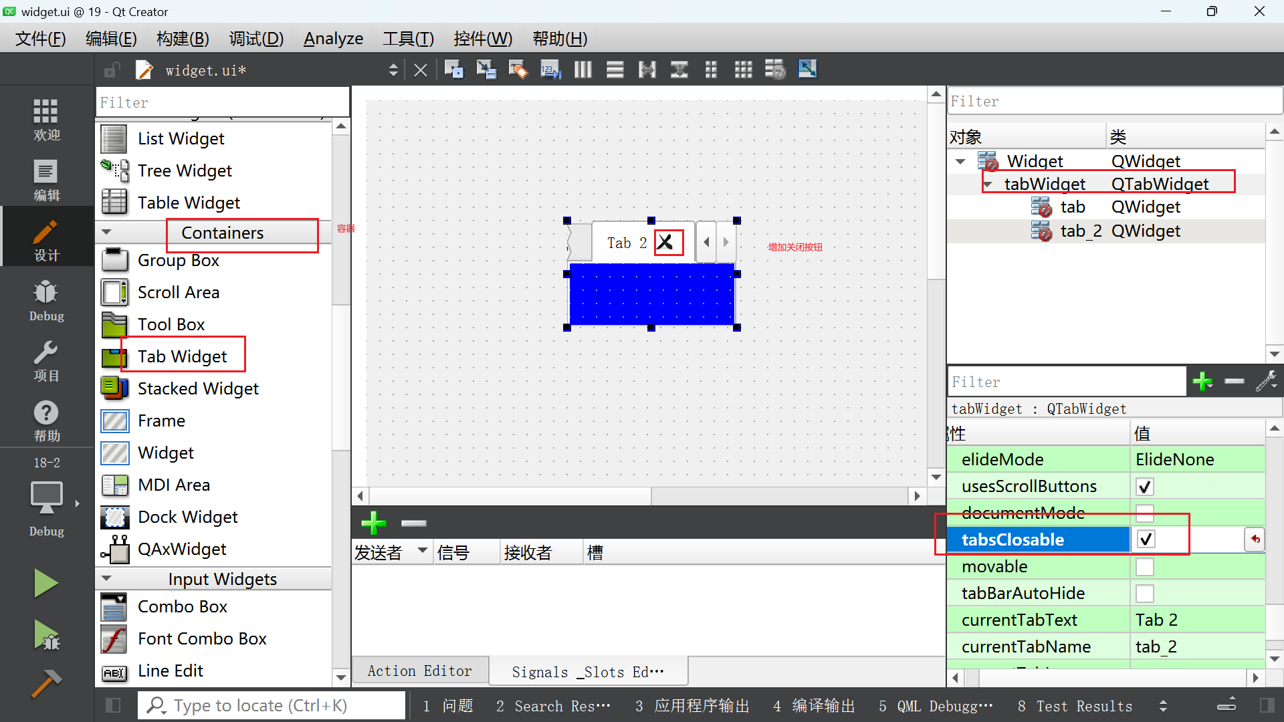Click Lay Out in a Grid icon
This screenshot has width=1284, height=722.
[x=743, y=70]
